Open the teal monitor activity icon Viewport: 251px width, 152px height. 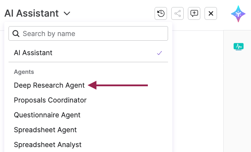239,46
